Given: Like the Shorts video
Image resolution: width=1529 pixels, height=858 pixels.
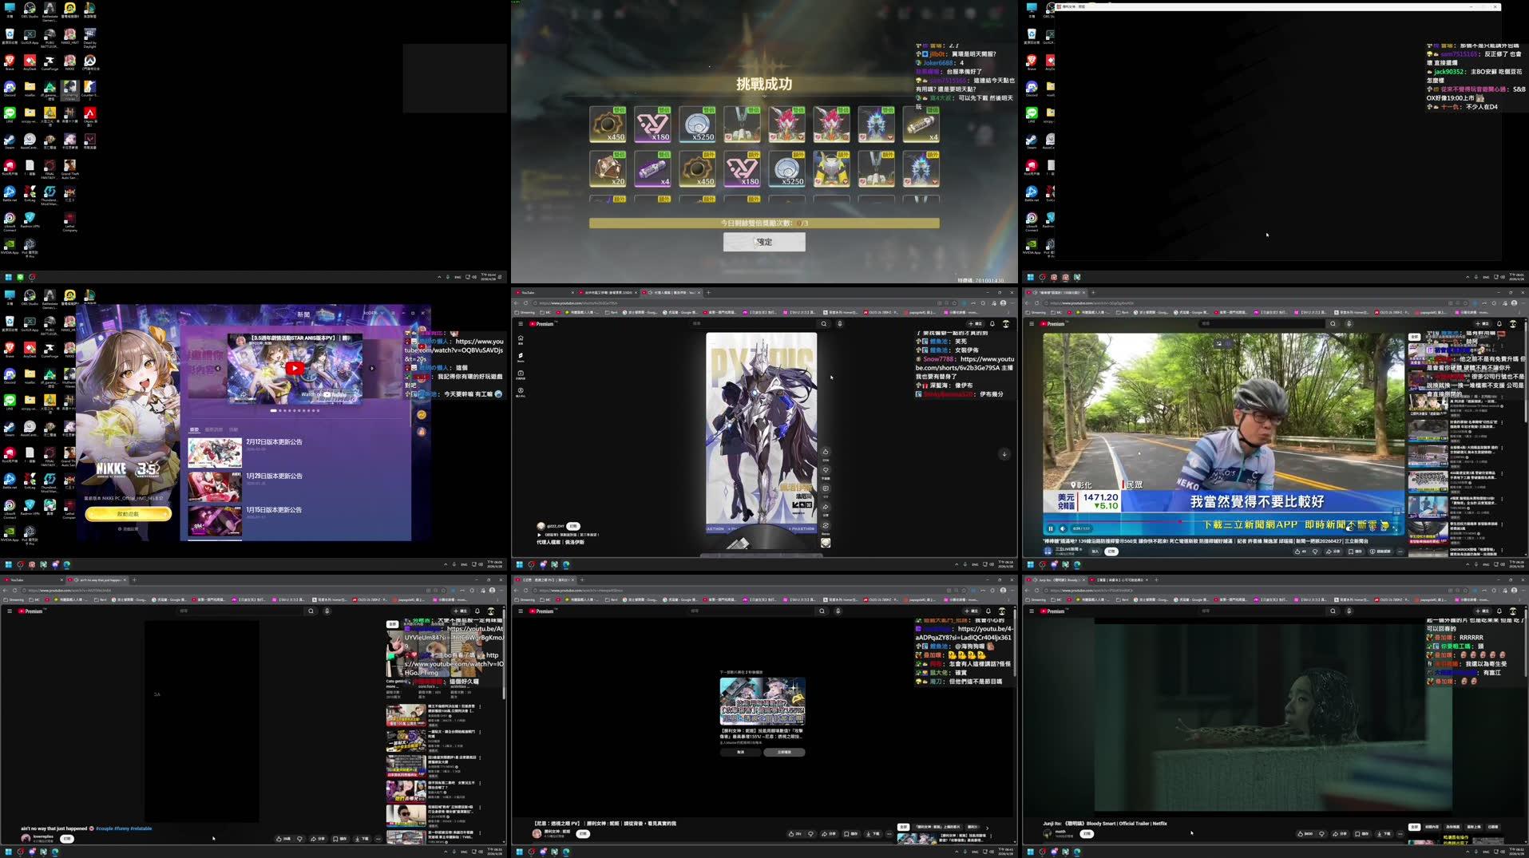Looking at the screenshot, I should tap(826, 452).
